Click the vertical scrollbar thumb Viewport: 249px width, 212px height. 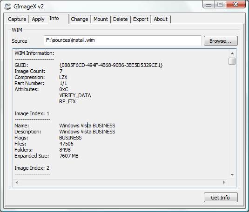tap(232, 61)
